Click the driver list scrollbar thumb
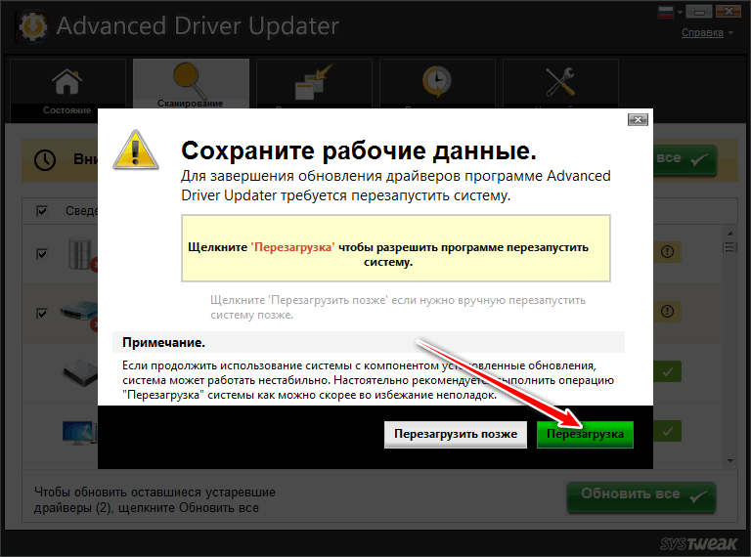Viewport: 751px width, 557px height. (x=730, y=247)
